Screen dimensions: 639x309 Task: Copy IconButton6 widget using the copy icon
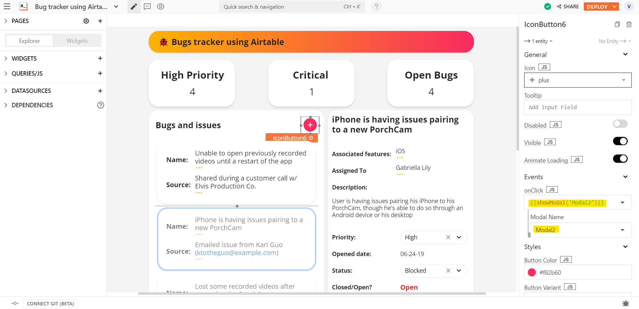(617, 24)
